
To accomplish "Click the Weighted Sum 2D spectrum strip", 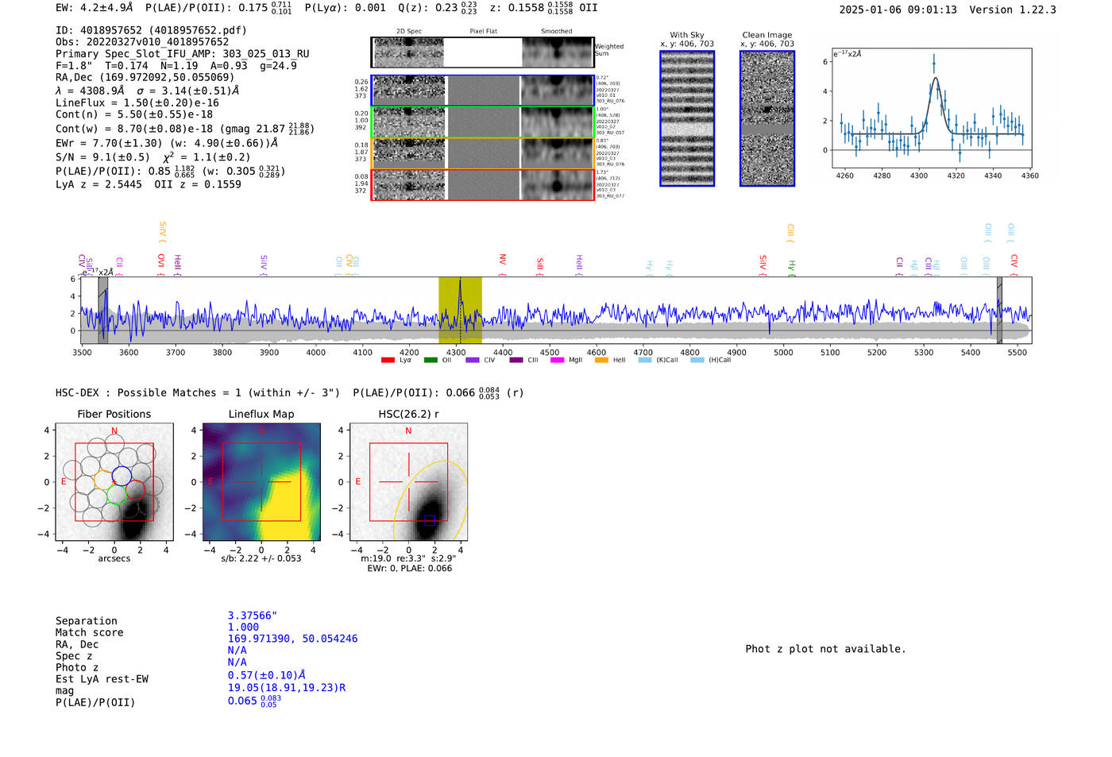I will tap(482, 52).
